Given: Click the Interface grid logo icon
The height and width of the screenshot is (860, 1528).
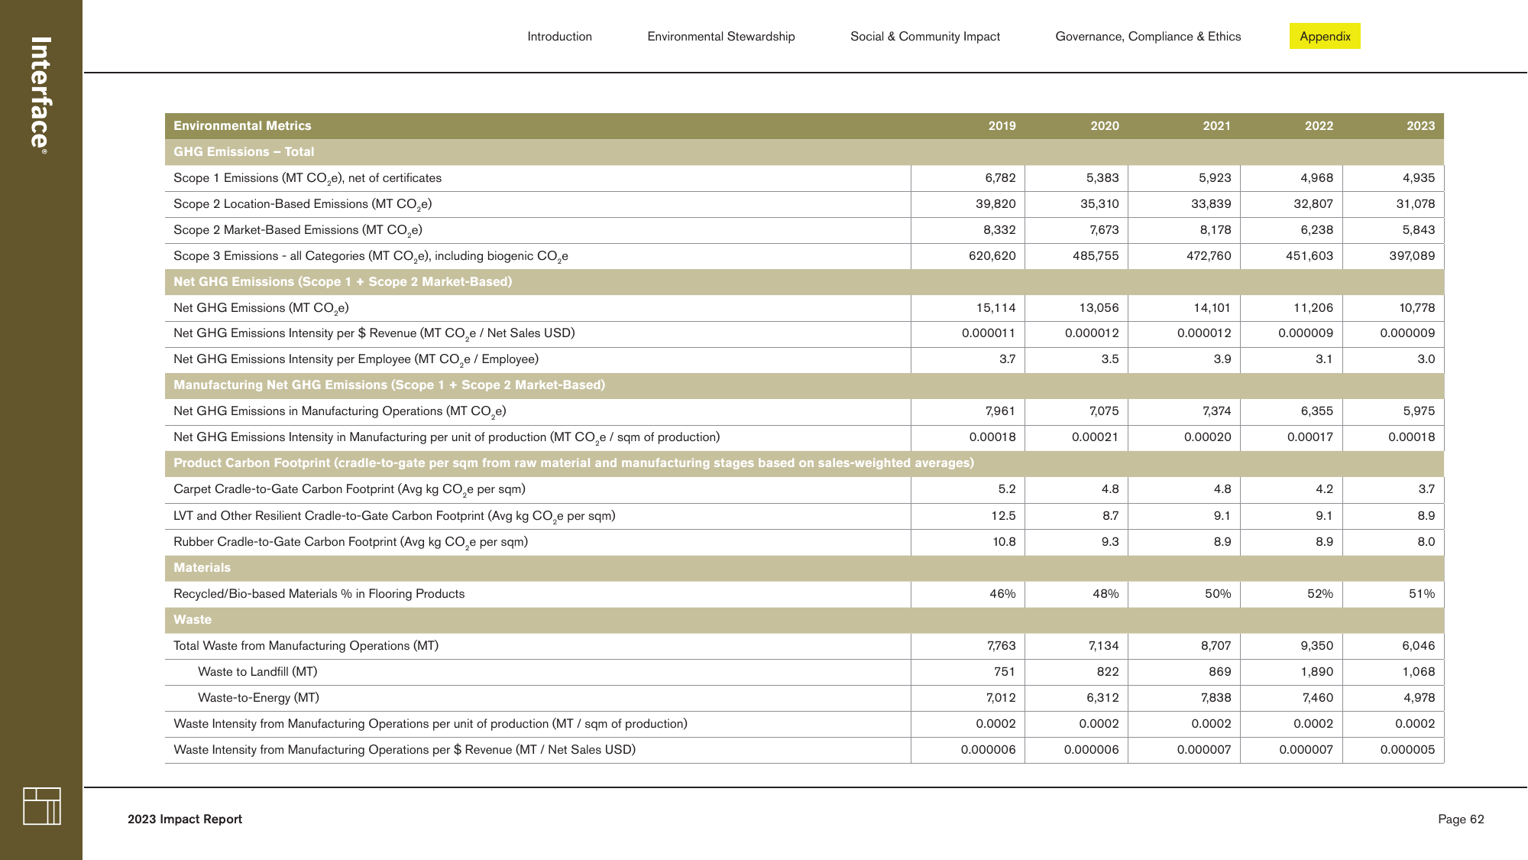Looking at the screenshot, I should click(x=42, y=806).
